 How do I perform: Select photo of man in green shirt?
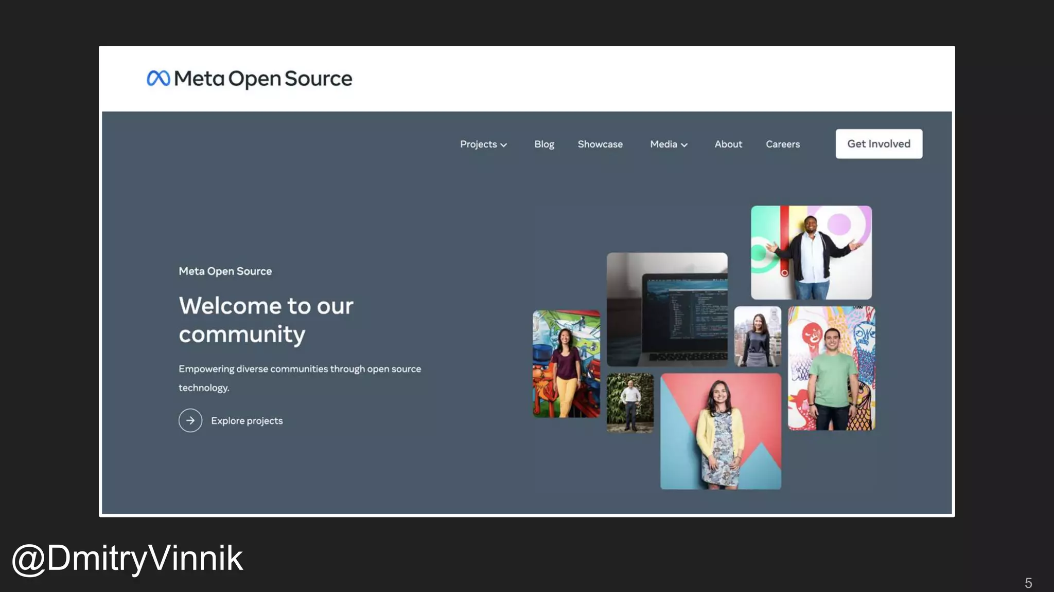point(831,368)
